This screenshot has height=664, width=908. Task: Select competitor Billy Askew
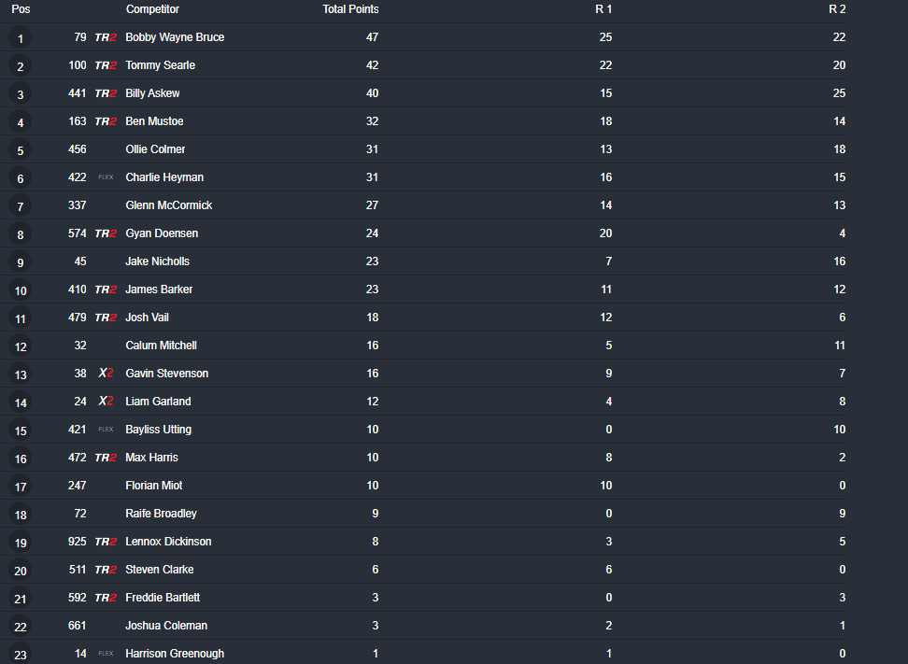click(x=152, y=93)
